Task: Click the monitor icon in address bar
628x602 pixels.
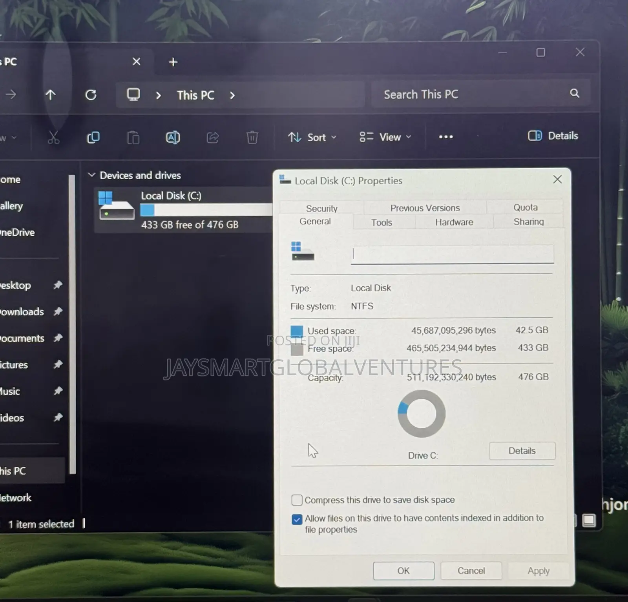Action: (x=133, y=95)
